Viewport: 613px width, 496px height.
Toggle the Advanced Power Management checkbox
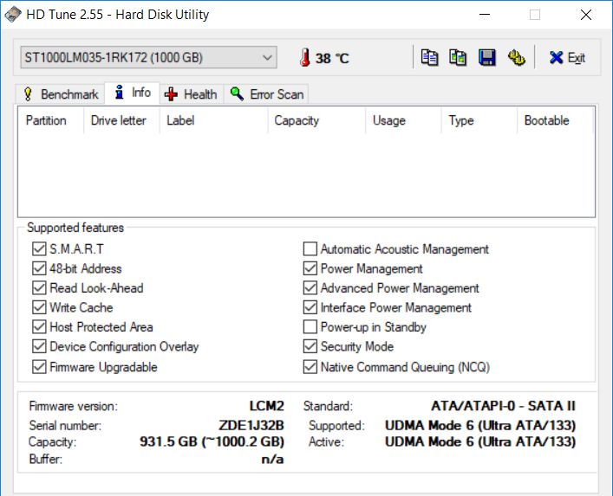pos(310,287)
